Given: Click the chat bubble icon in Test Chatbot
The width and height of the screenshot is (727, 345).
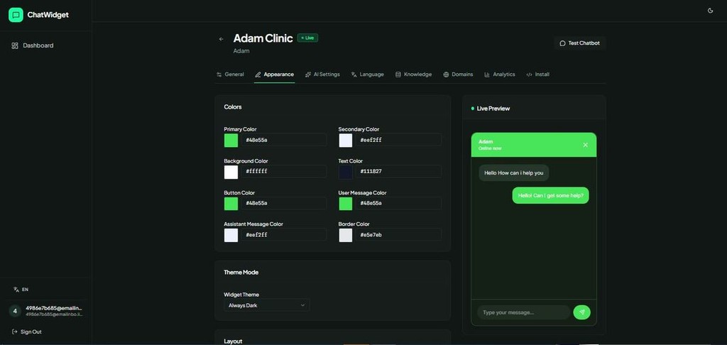Looking at the screenshot, I should [562, 43].
